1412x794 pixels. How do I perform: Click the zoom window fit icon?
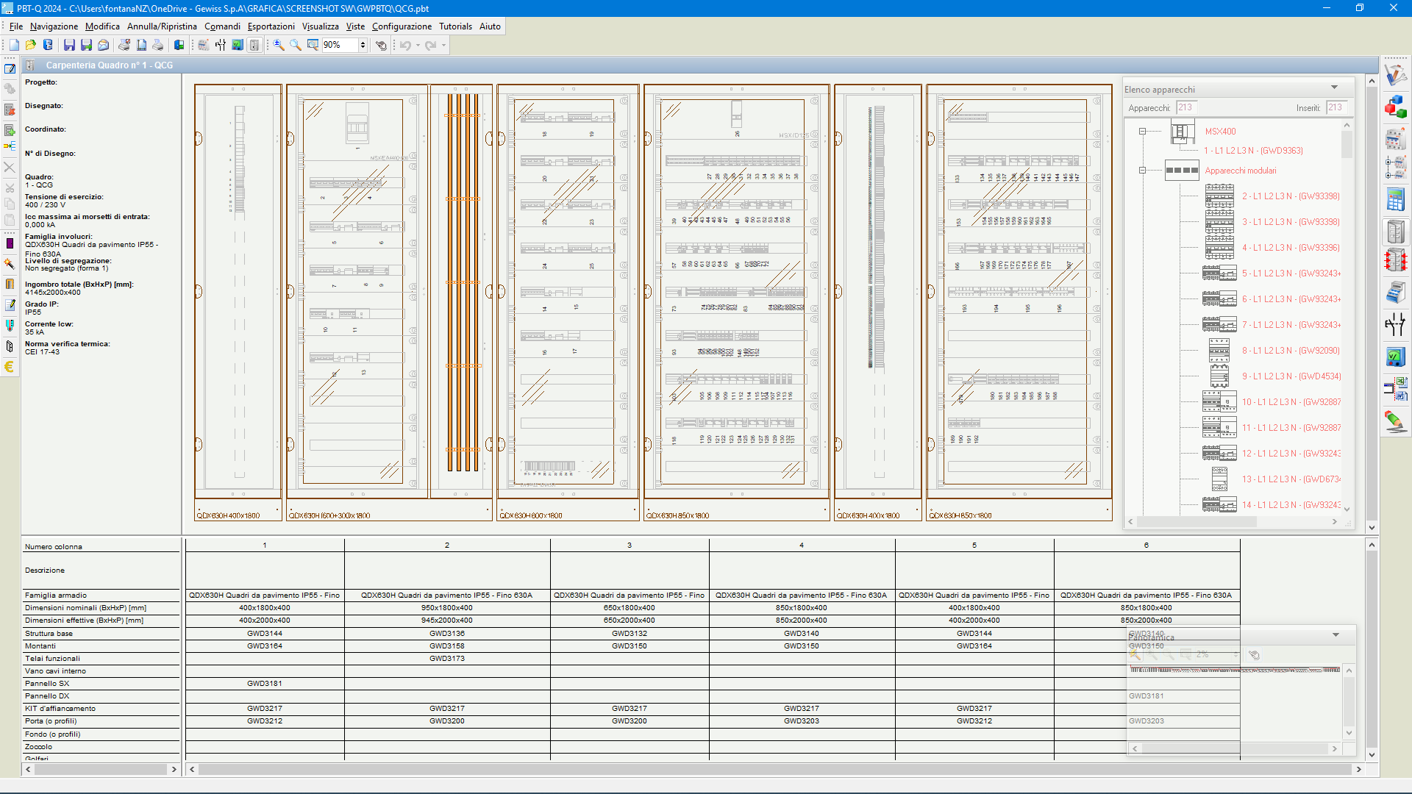pos(313,46)
